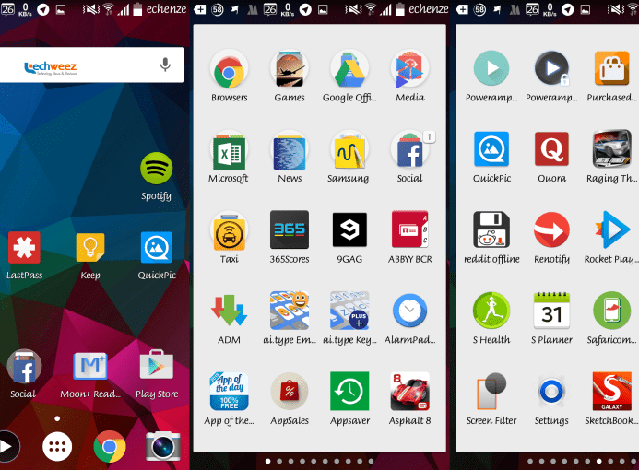This screenshot has width=639, height=470.
Task: Open the Spotify app on home screen
Action: pos(156,169)
